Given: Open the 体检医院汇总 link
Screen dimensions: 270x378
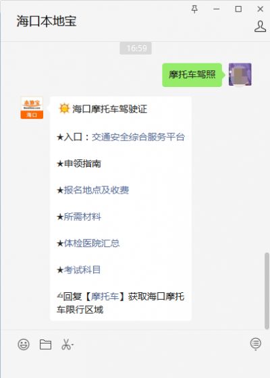Looking at the screenshot, I should tap(92, 243).
